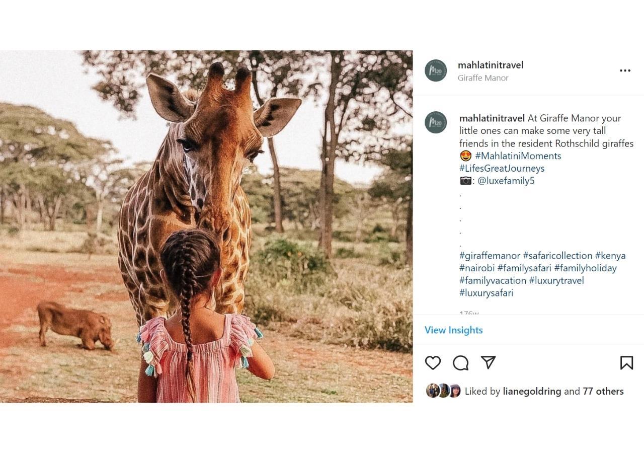644x453 pixels.
Task: Open the #giraffemanor hashtag
Action: [x=490, y=255]
